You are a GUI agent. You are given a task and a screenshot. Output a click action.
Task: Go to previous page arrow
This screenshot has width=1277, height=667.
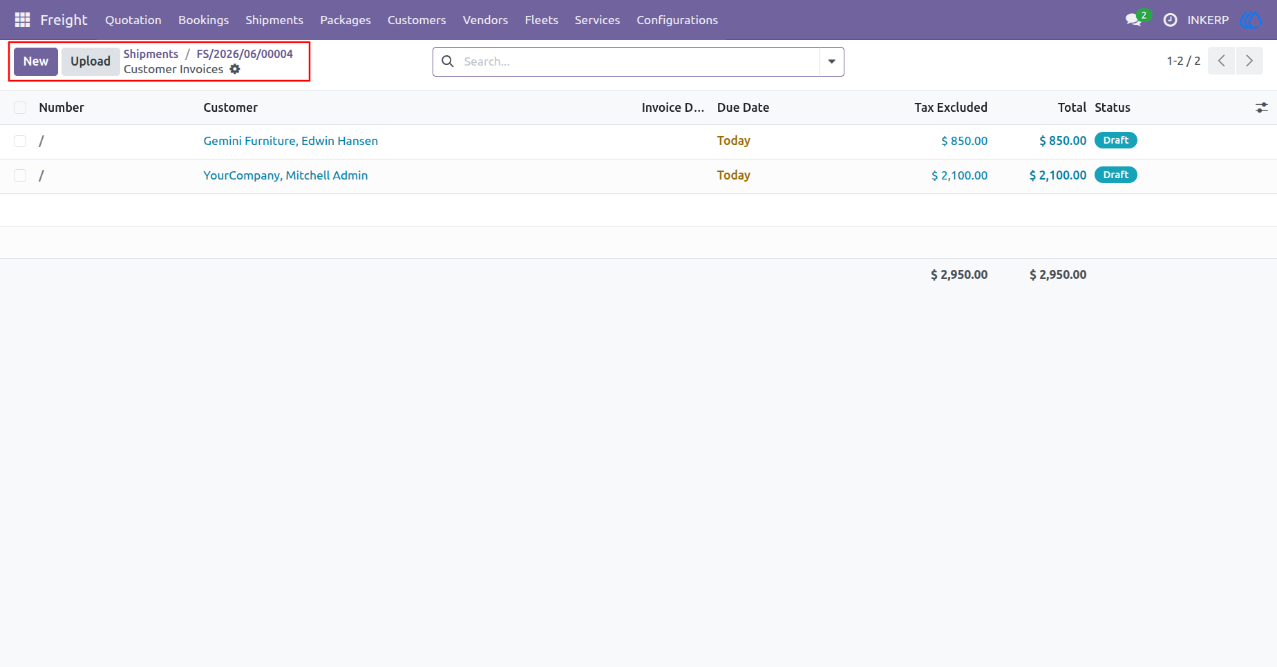pos(1221,61)
